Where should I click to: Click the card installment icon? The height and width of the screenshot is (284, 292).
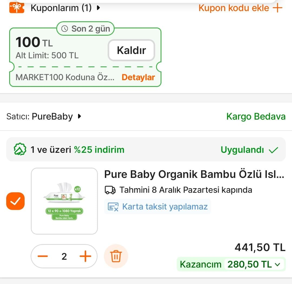113,207
